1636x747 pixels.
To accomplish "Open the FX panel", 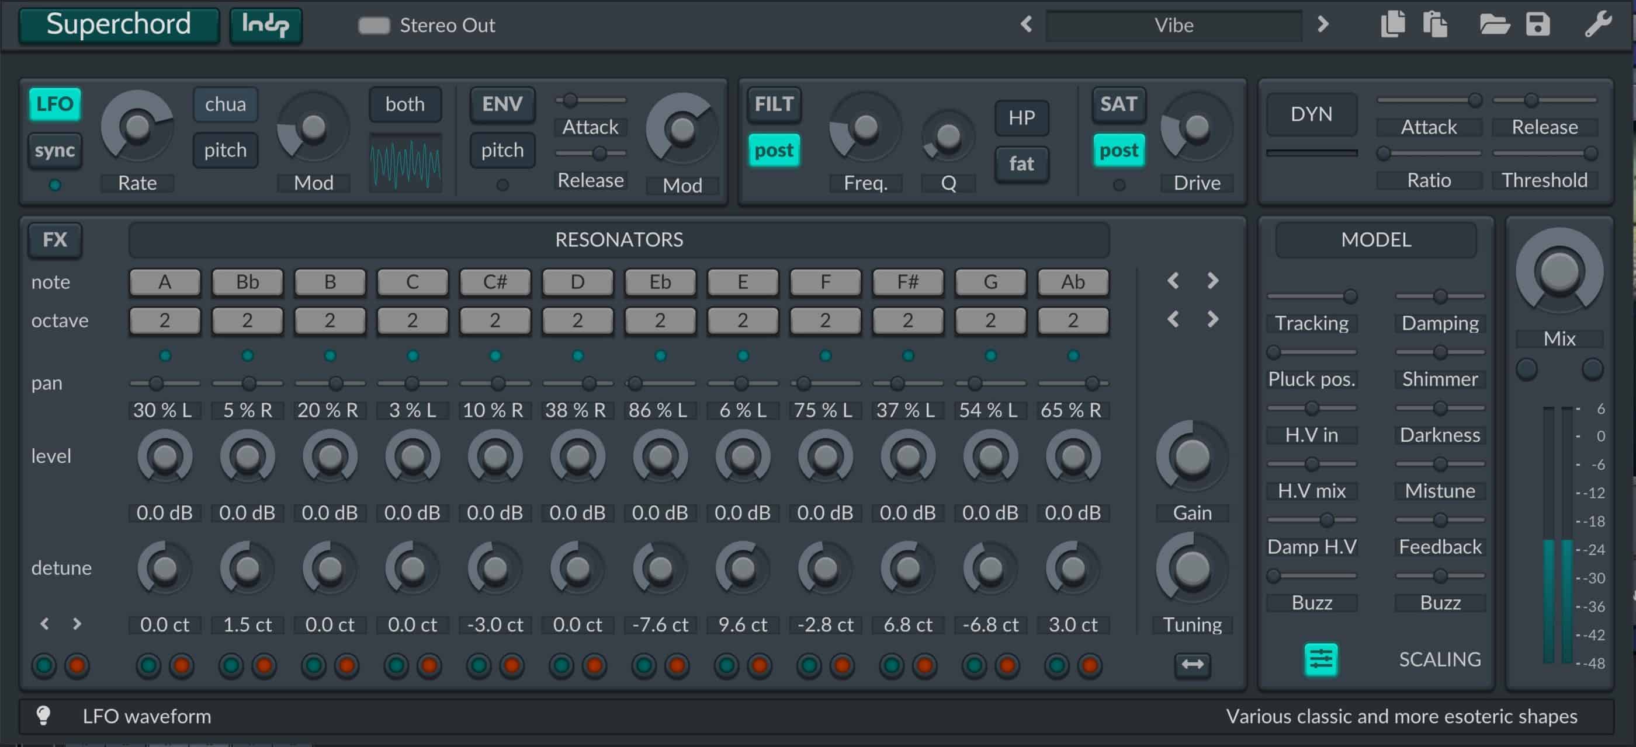I will tap(54, 240).
